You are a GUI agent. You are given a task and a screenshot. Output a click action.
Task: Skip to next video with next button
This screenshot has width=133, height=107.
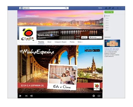coord(26,96)
